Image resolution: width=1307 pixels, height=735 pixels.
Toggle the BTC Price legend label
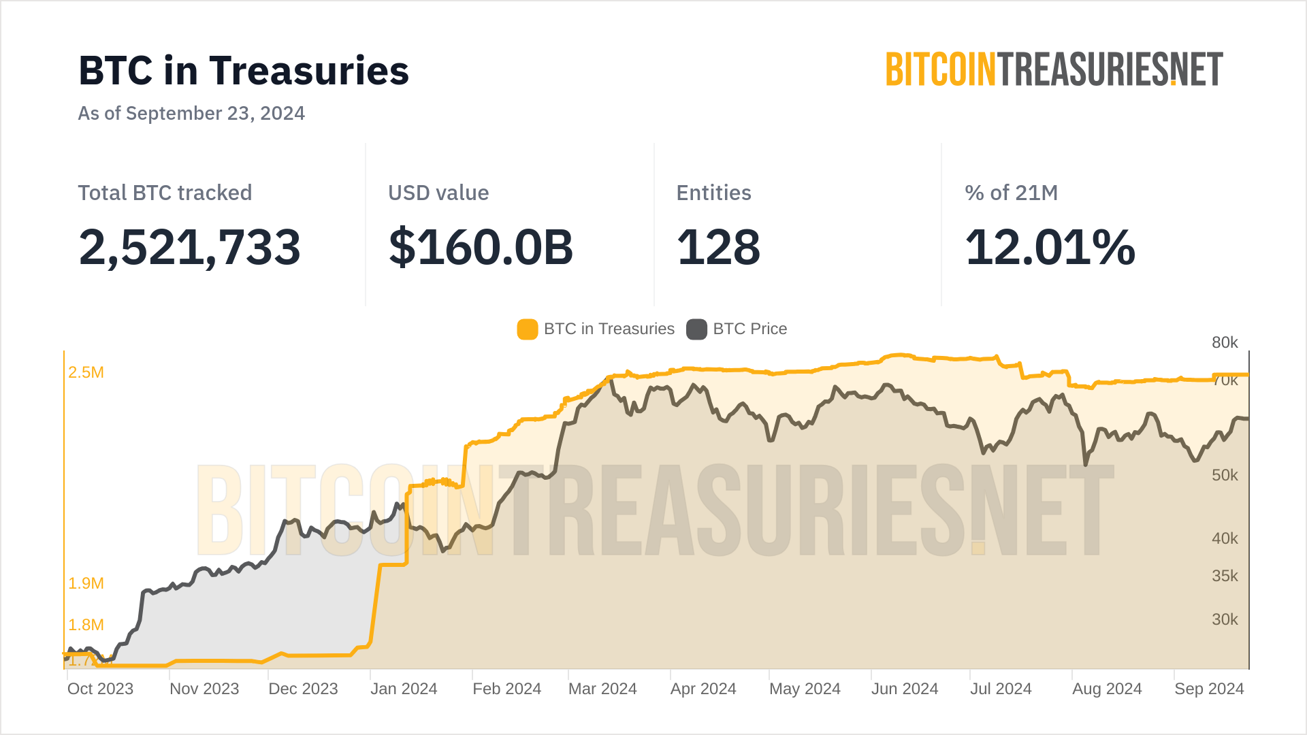coord(749,329)
